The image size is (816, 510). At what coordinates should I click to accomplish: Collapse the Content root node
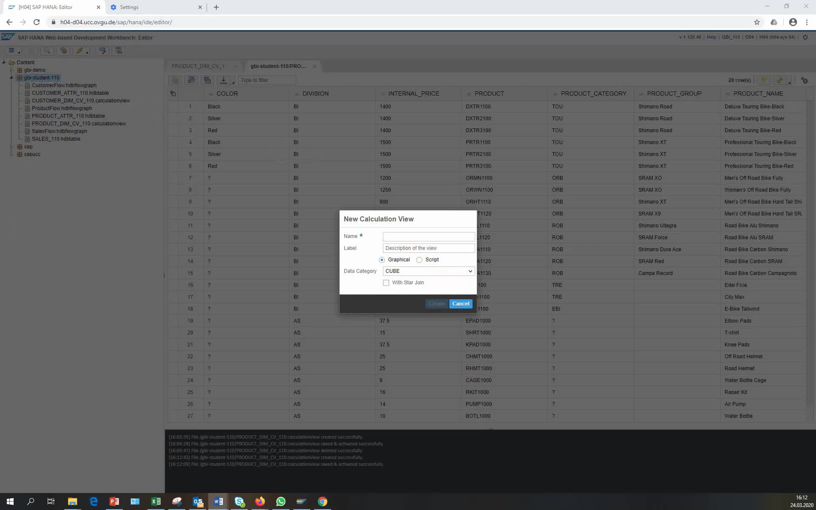4,62
